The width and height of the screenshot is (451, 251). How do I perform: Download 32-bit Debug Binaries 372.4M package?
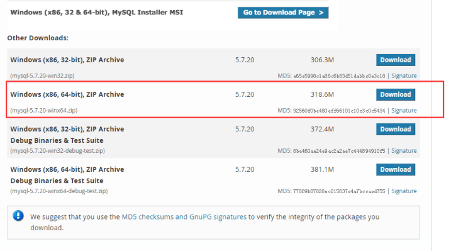pyautogui.click(x=396, y=129)
